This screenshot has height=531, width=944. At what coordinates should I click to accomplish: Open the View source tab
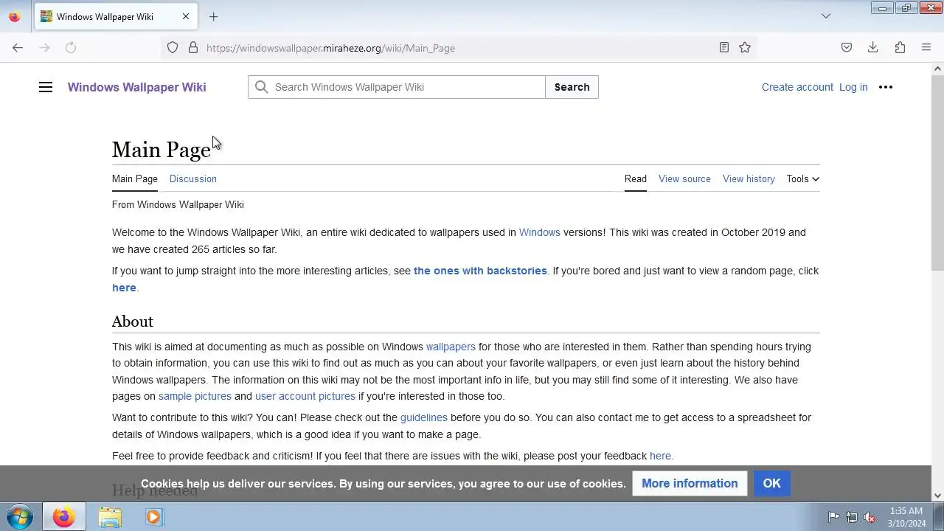[684, 178]
